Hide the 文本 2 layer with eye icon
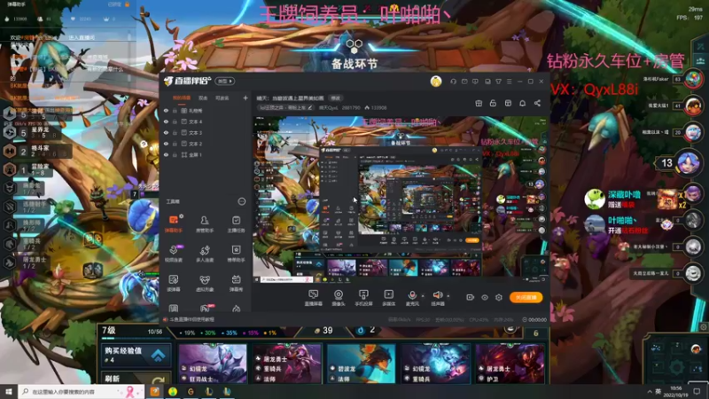Image resolution: width=709 pixels, height=399 pixels. [166, 144]
